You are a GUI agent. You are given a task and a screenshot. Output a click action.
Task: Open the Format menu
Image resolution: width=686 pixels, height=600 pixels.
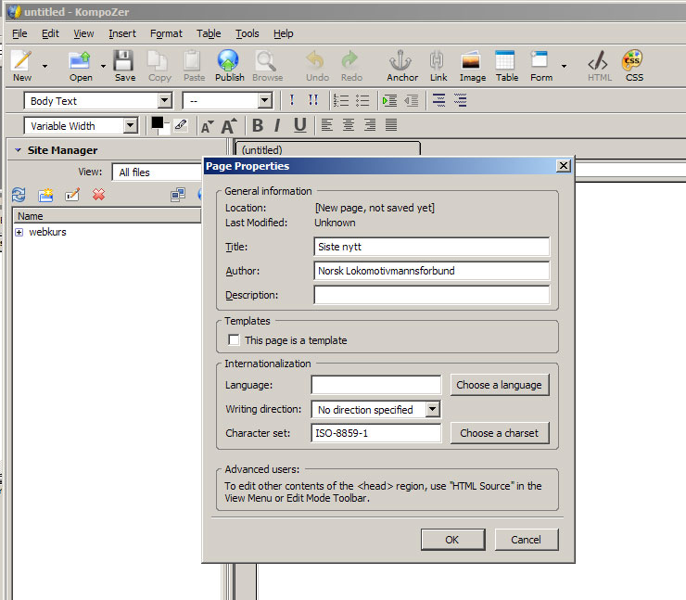coord(166,33)
